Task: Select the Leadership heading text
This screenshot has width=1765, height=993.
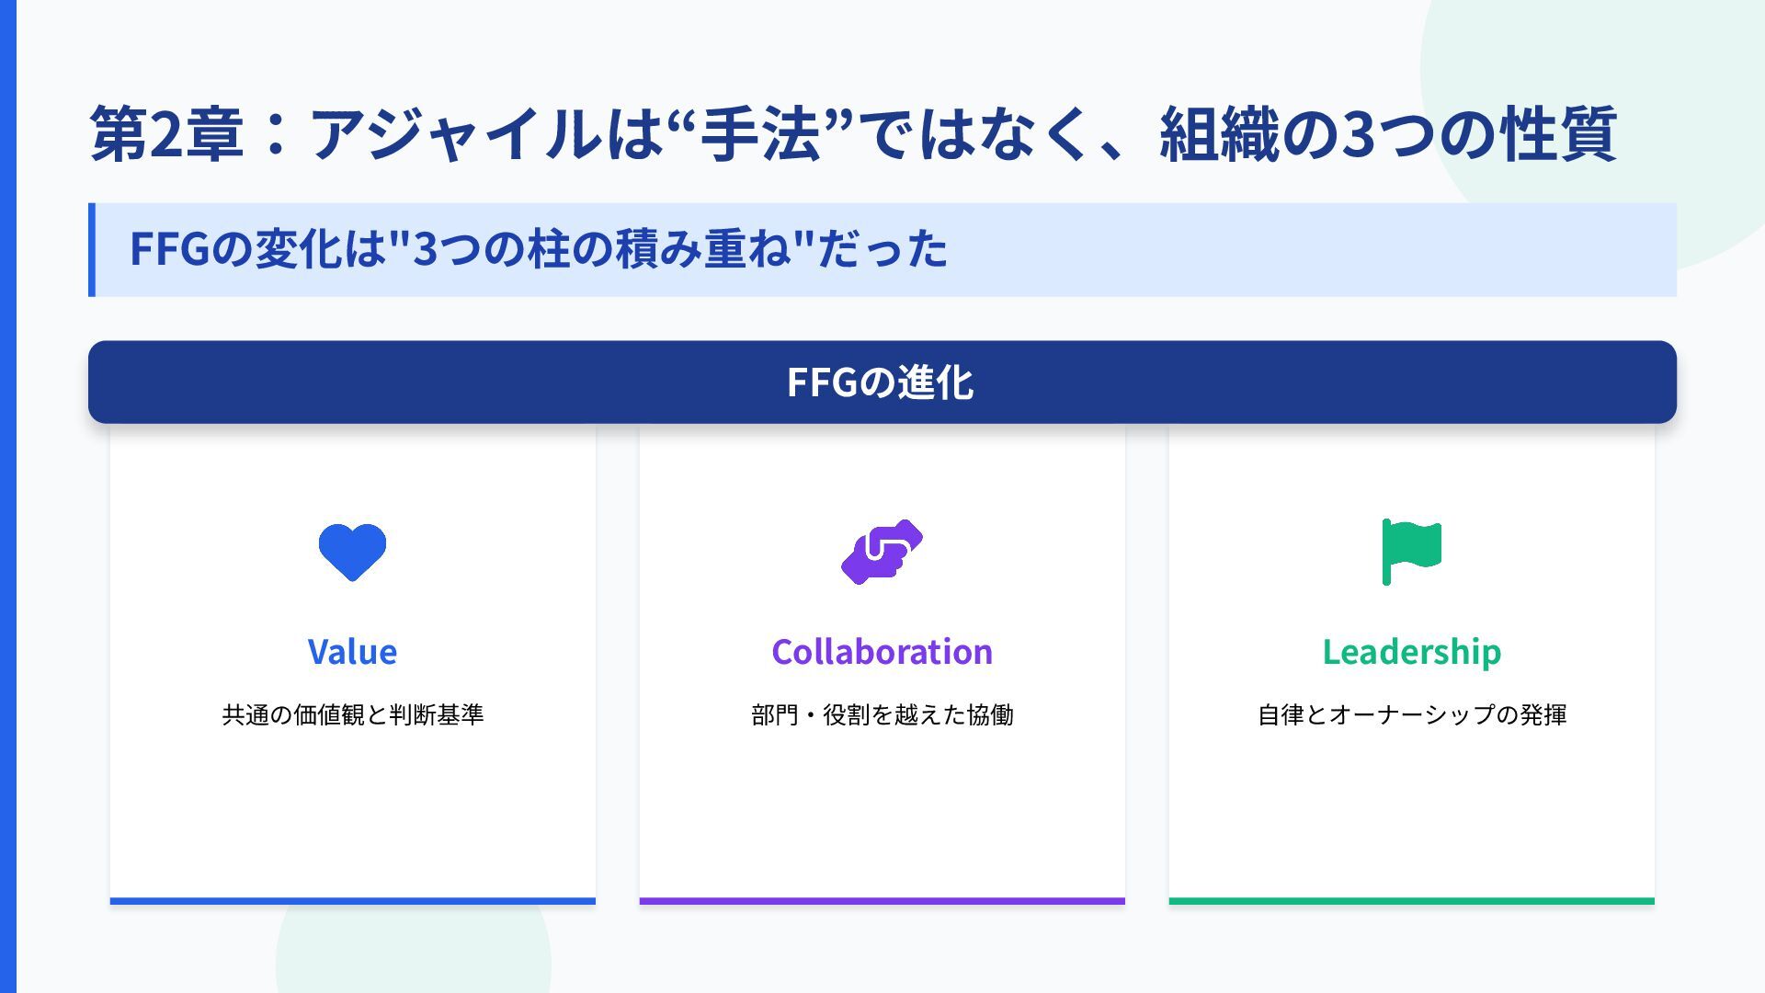Action: pyautogui.click(x=1411, y=652)
